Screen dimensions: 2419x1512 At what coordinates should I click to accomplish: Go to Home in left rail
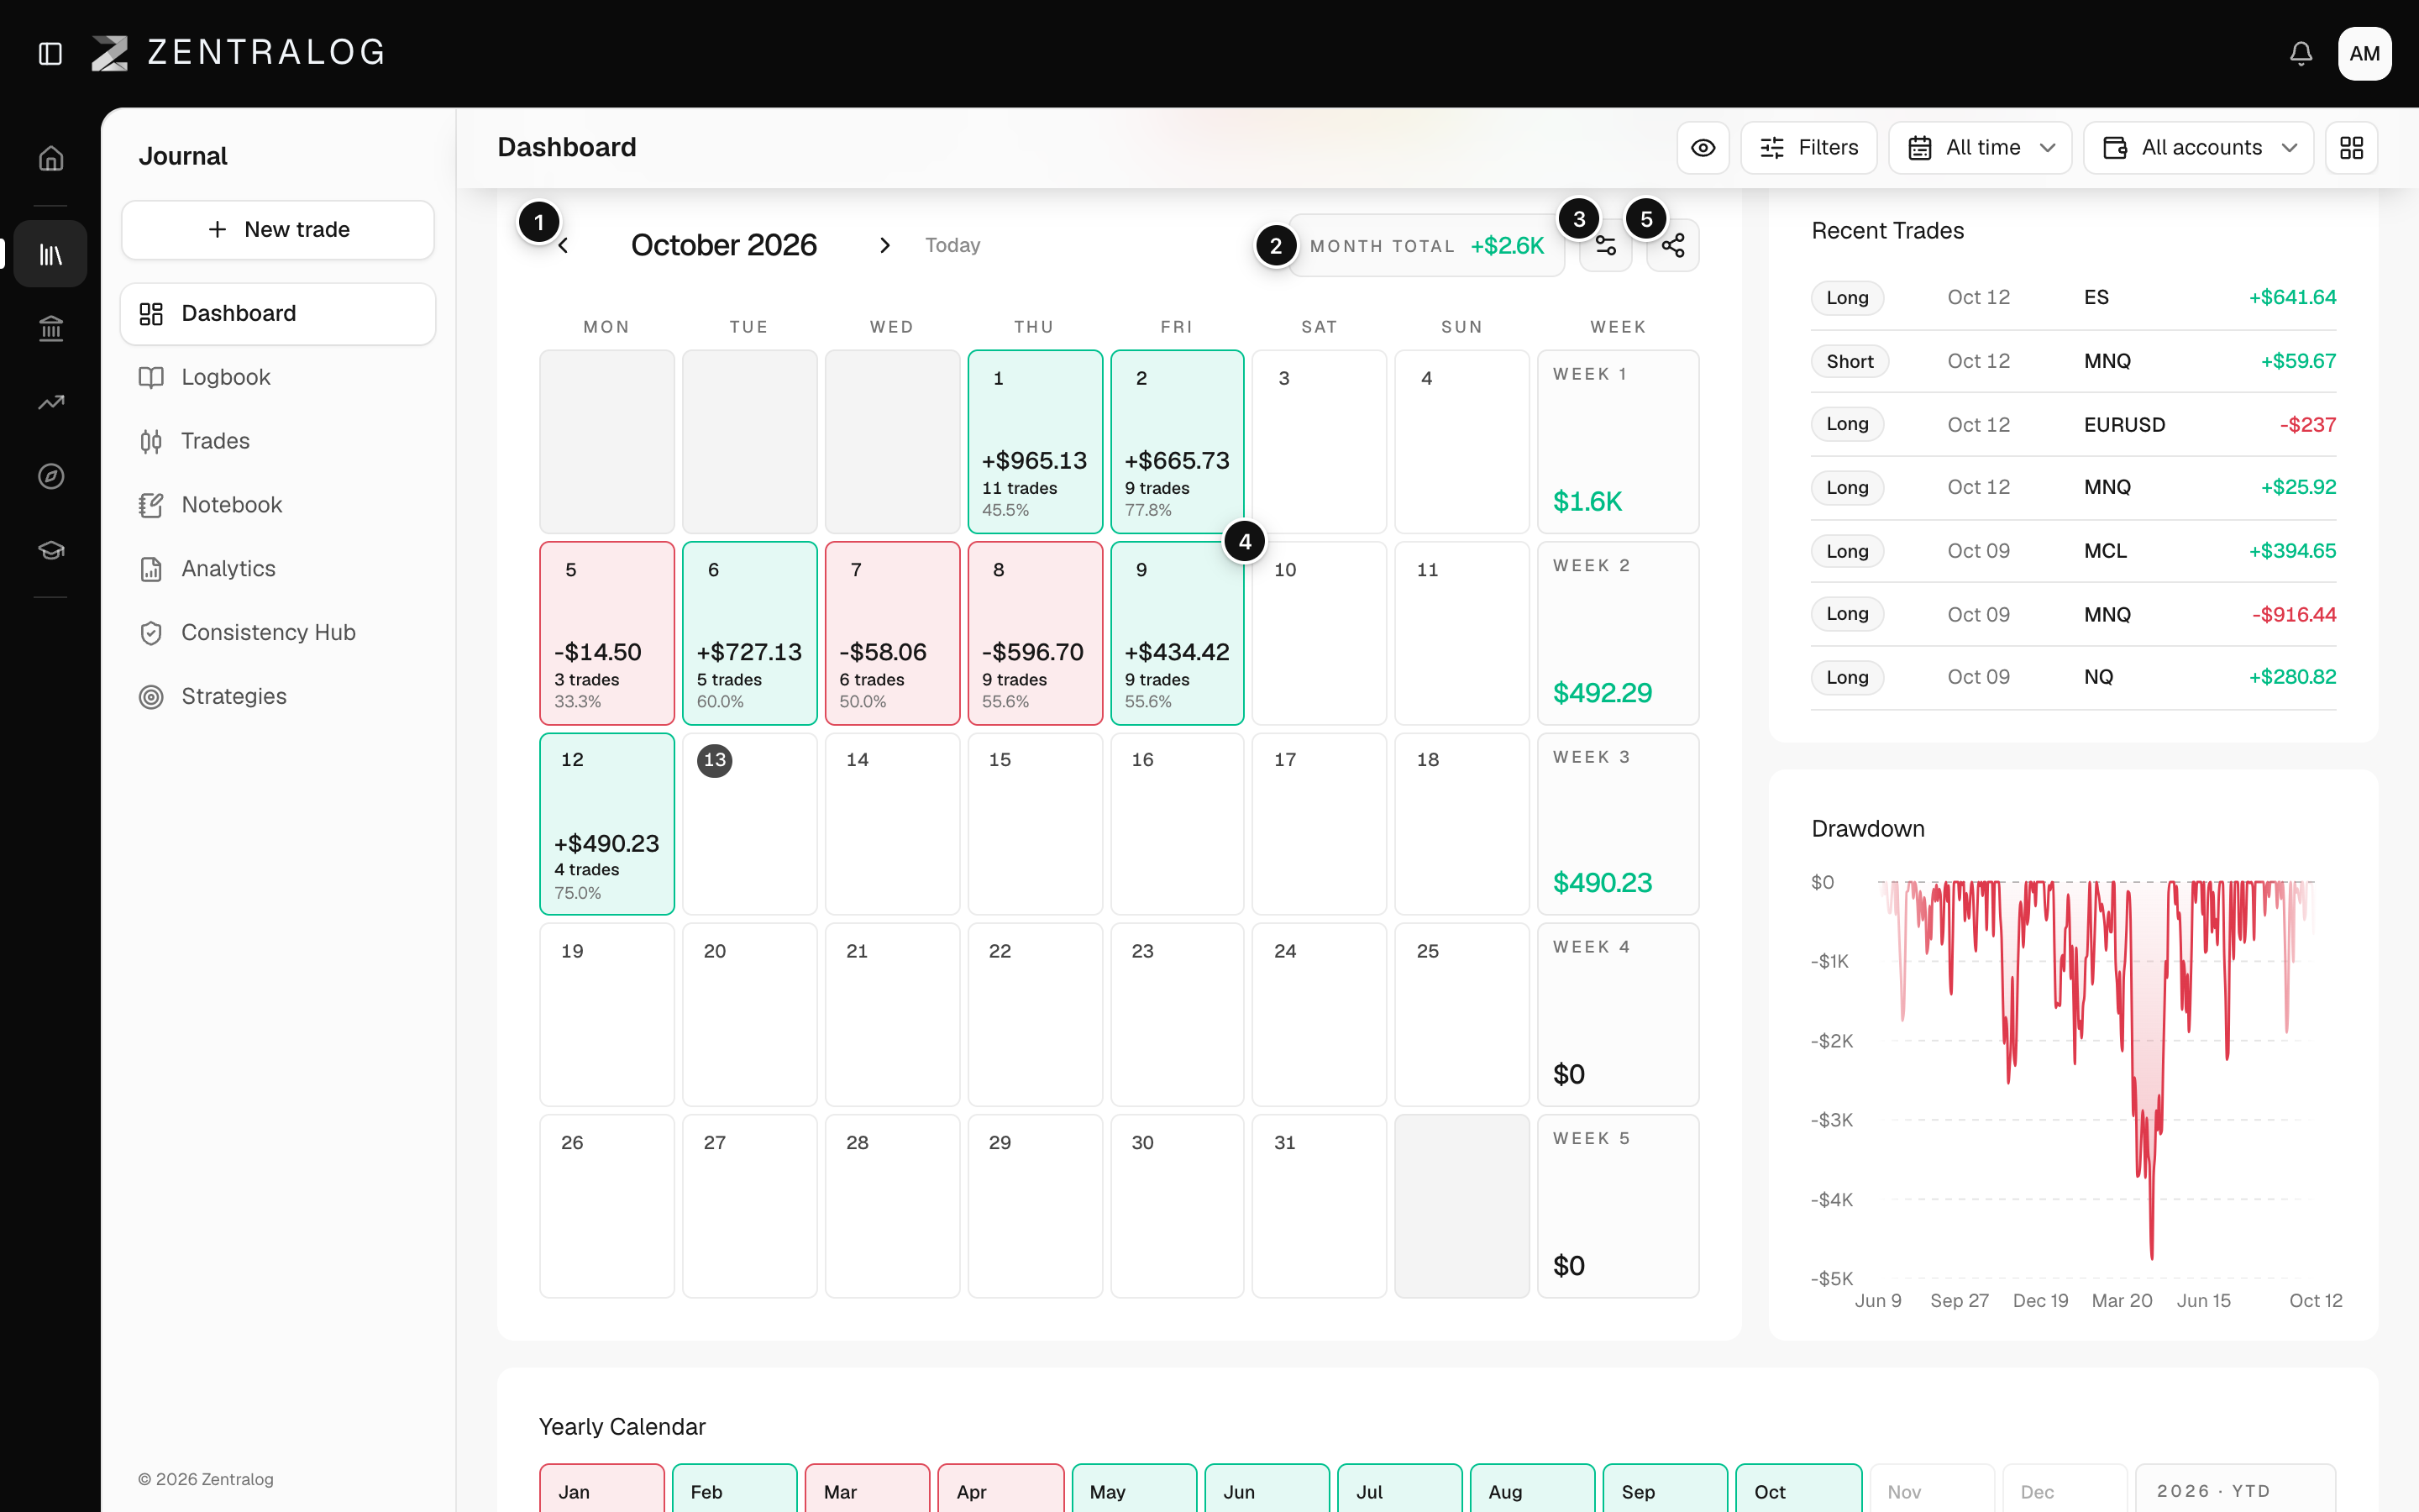[x=51, y=159]
